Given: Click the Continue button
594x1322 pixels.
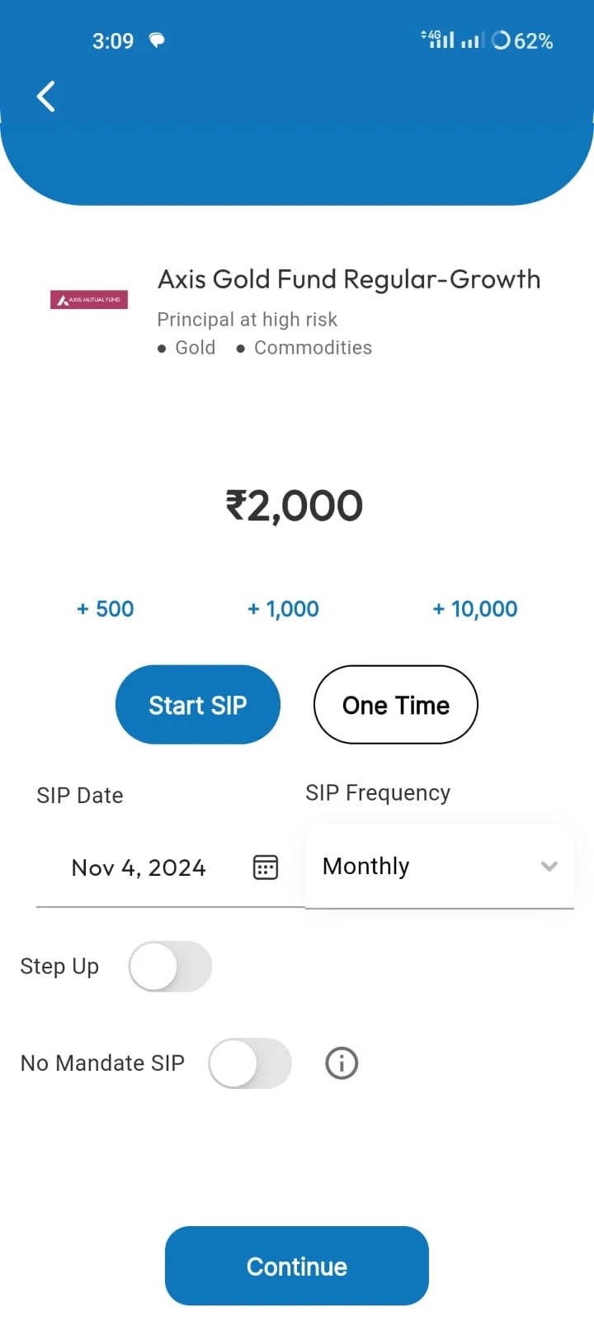Looking at the screenshot, I should click(x=297, y=1266).
